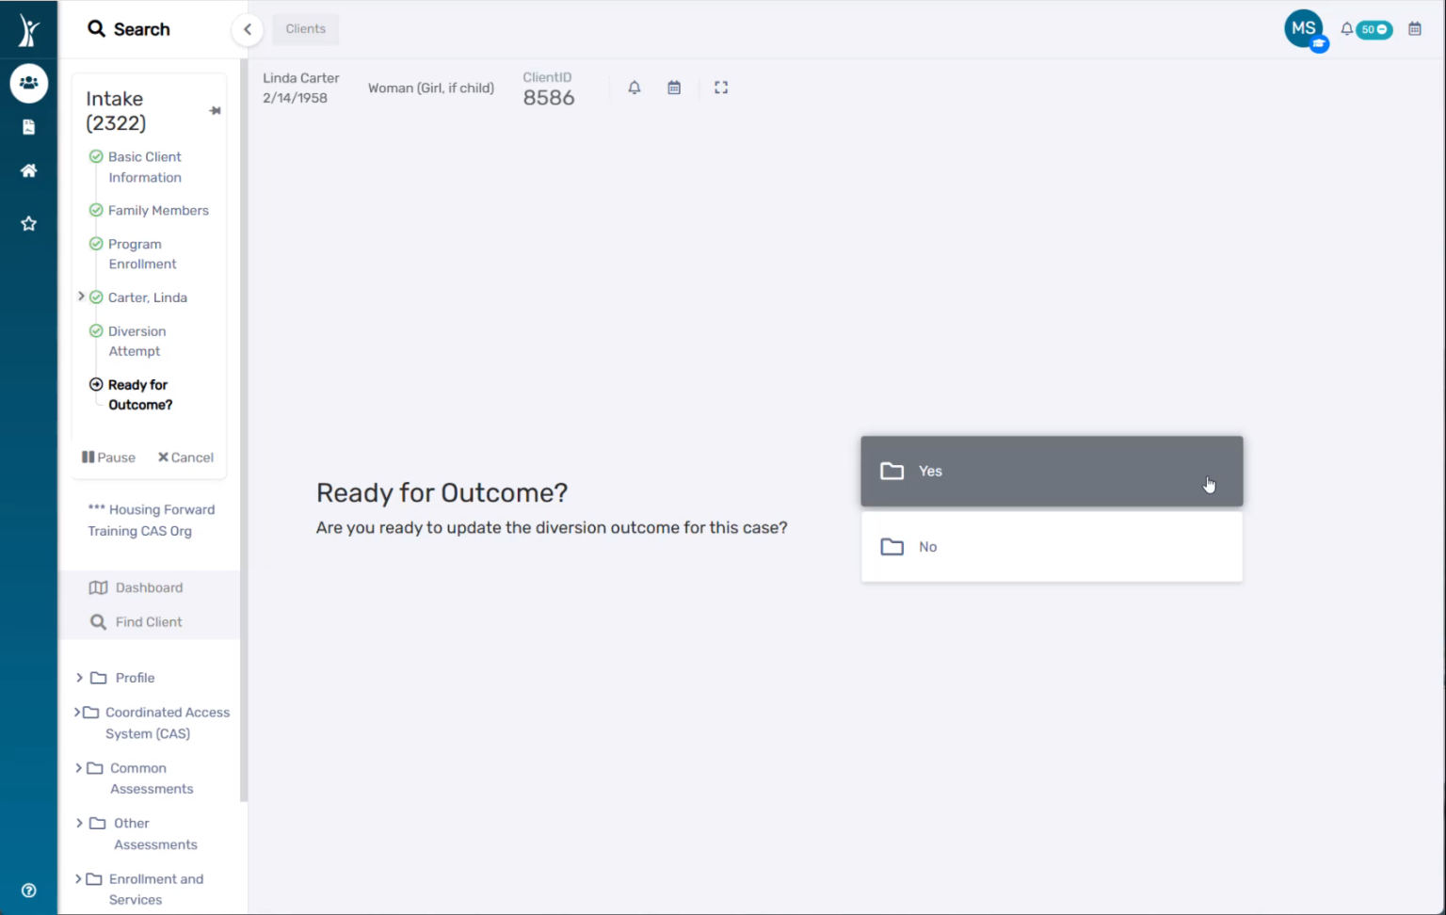Image resolution: width=1446 pixels, height=915 pixels.
Task: Expand the Carter, Linda intake step
Action: point(81,297)
